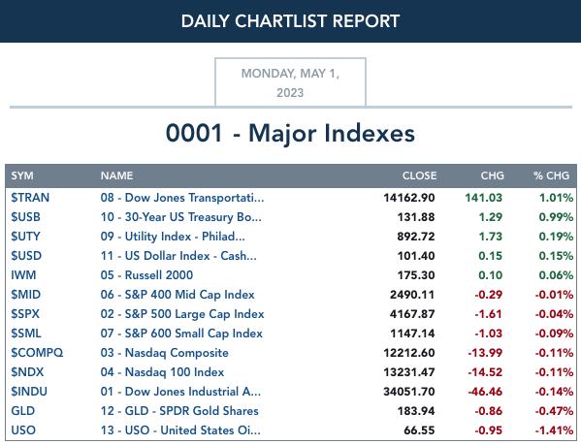This screenshot has height=445, width=581.
Task: Sort by the NAME column header
Action: [116, 175]
